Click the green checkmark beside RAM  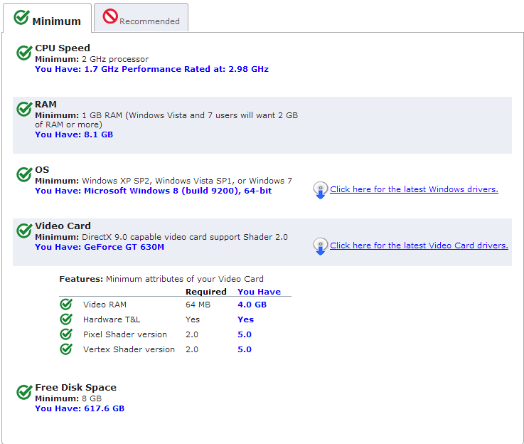(24, 109)
